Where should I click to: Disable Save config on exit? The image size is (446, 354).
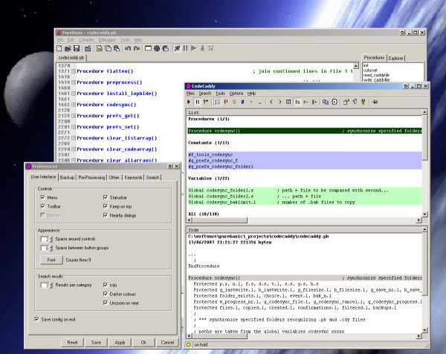pos(37,319)
